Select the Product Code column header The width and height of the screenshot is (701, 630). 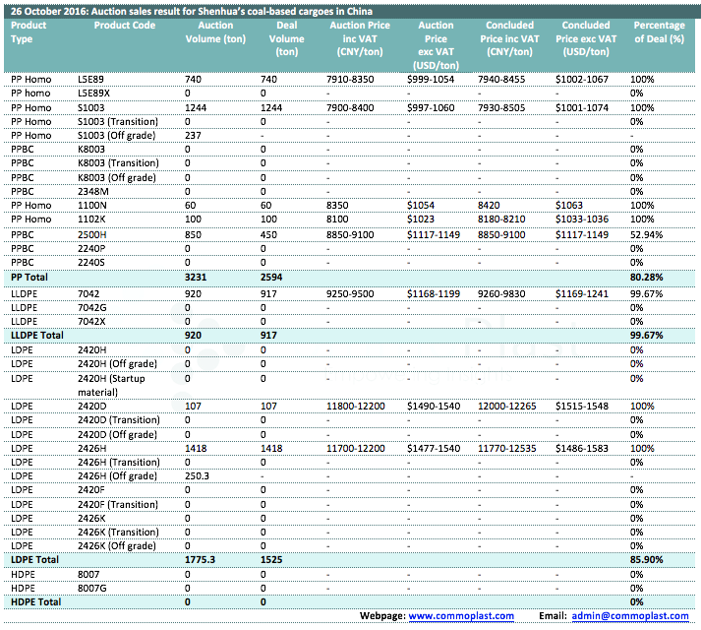pos(124,25)
